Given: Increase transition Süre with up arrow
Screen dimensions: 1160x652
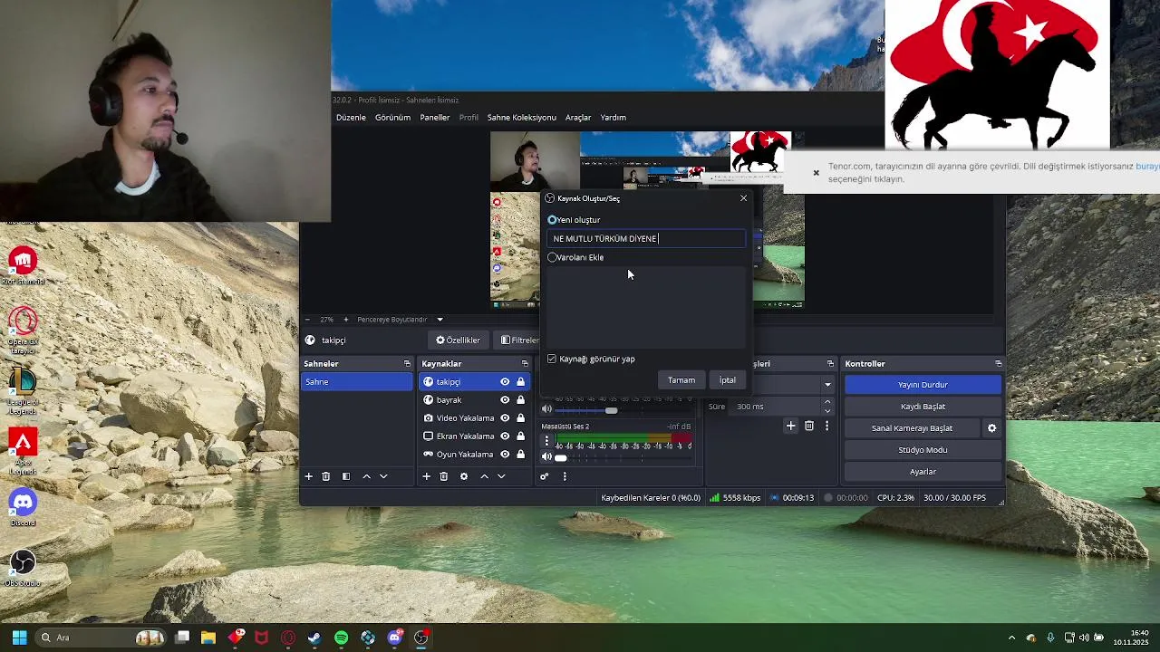Looking at the screenshot, I should click(827, 402).
